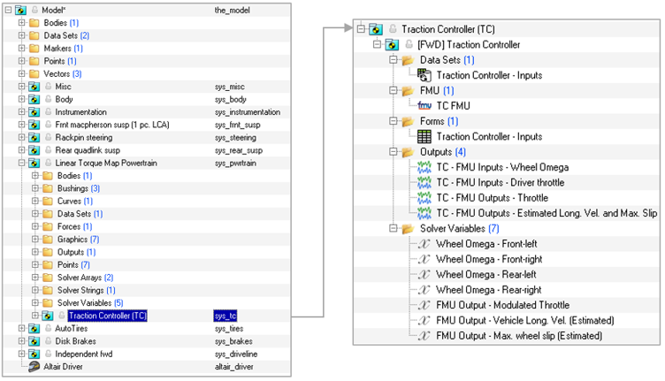Click the sys_tc variable name cell

(226, 316)
